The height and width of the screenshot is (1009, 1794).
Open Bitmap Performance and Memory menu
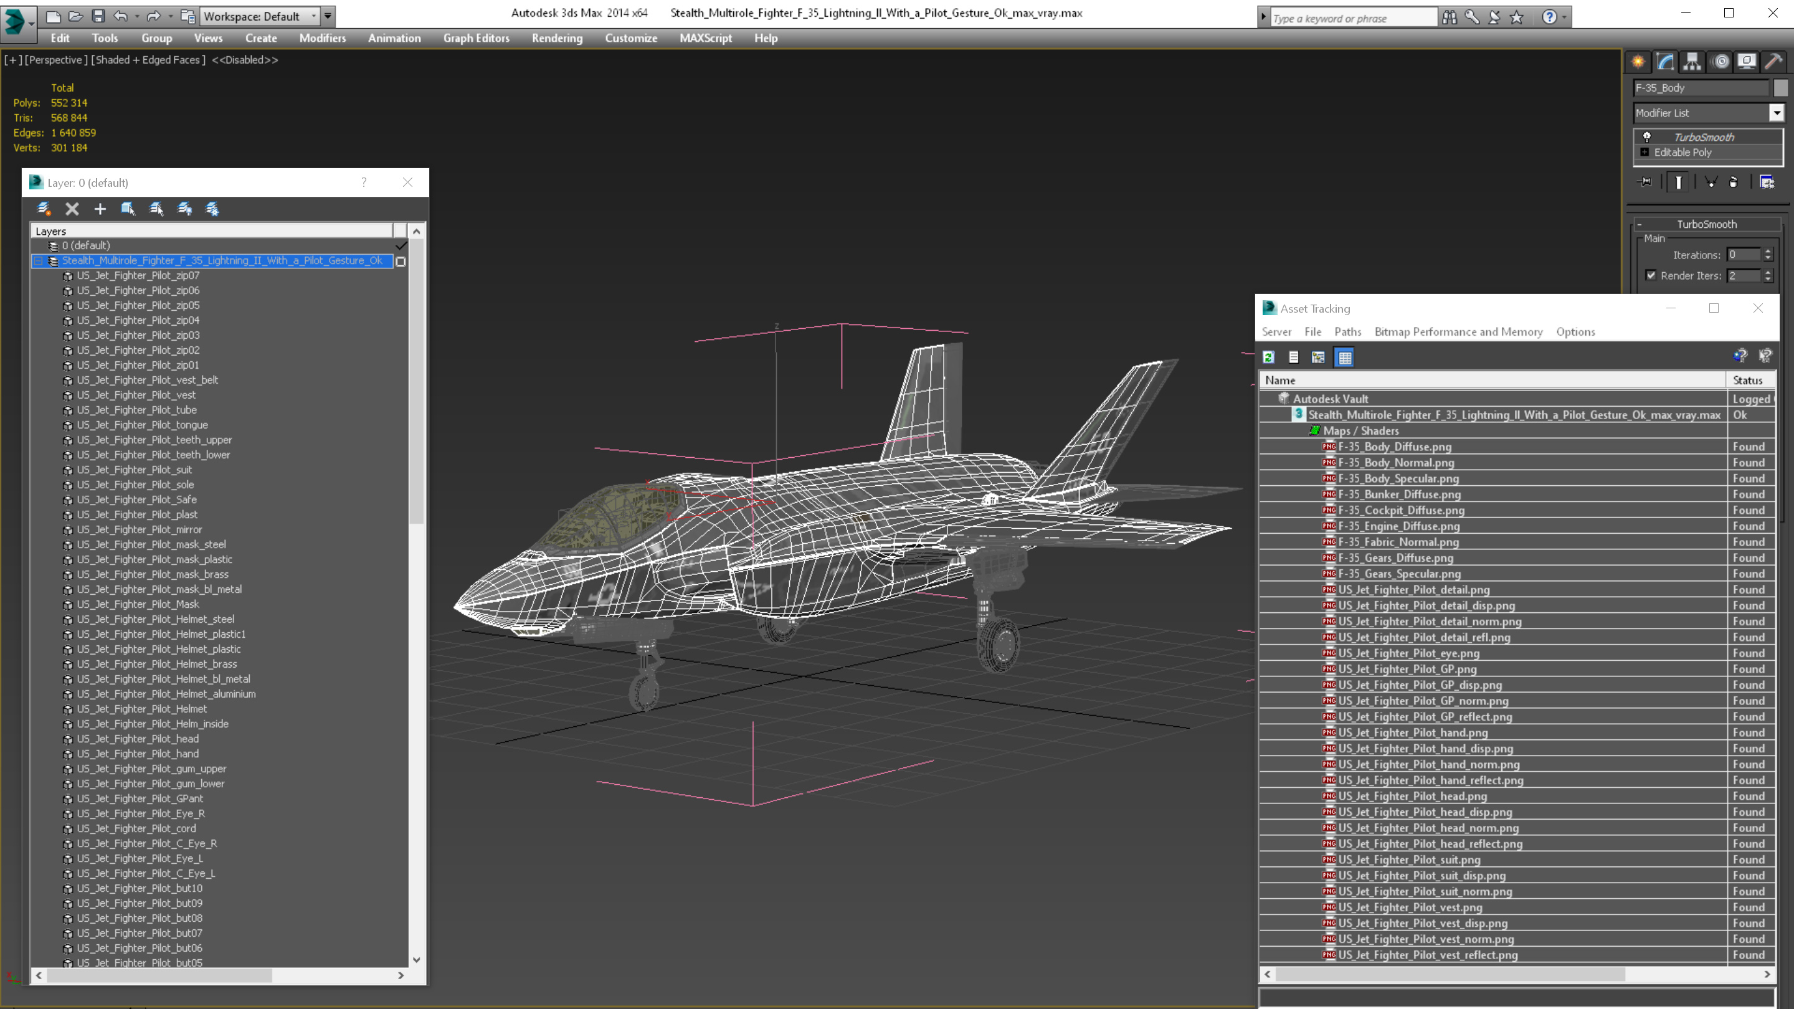click(1458, 331)
